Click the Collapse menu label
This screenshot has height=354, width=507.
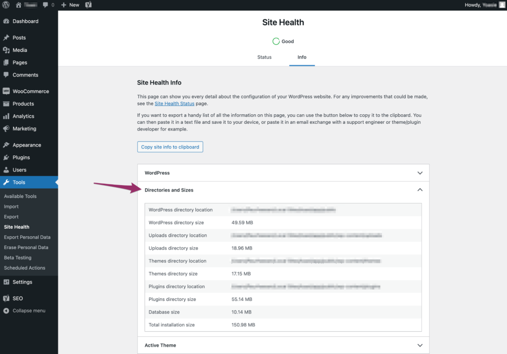(x=29, y=311)
